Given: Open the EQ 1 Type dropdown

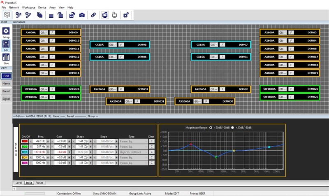Looking at the screenshot, I should click(133, 141).
